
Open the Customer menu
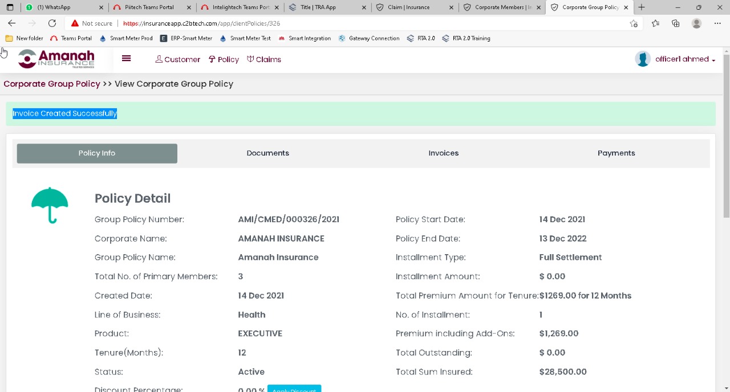point(177,59)
